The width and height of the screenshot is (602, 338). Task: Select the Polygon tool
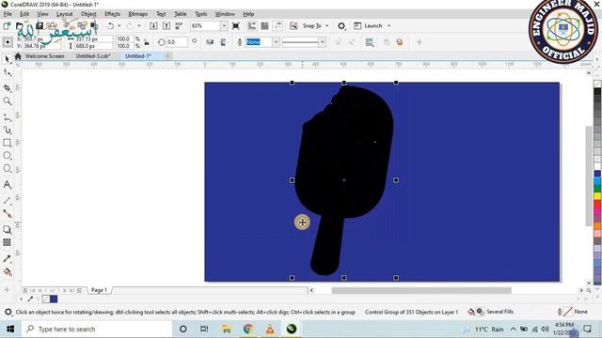7,168
